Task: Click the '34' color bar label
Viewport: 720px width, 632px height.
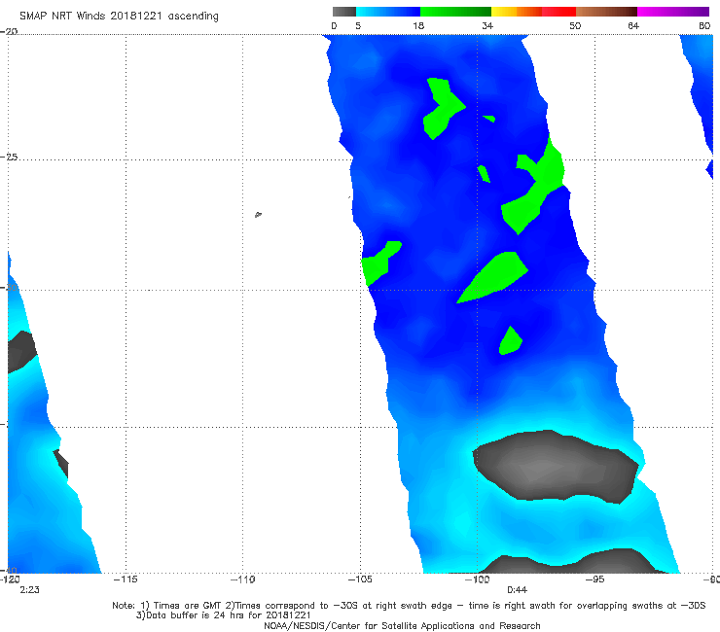Action: tap(487, 26)
